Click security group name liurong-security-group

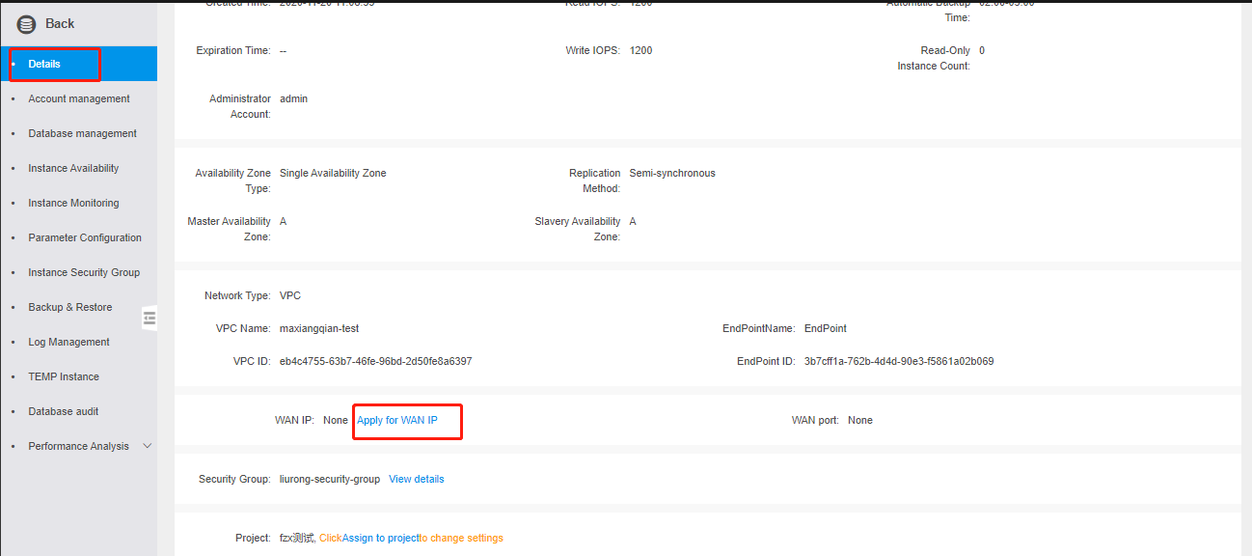pos(330,480)
